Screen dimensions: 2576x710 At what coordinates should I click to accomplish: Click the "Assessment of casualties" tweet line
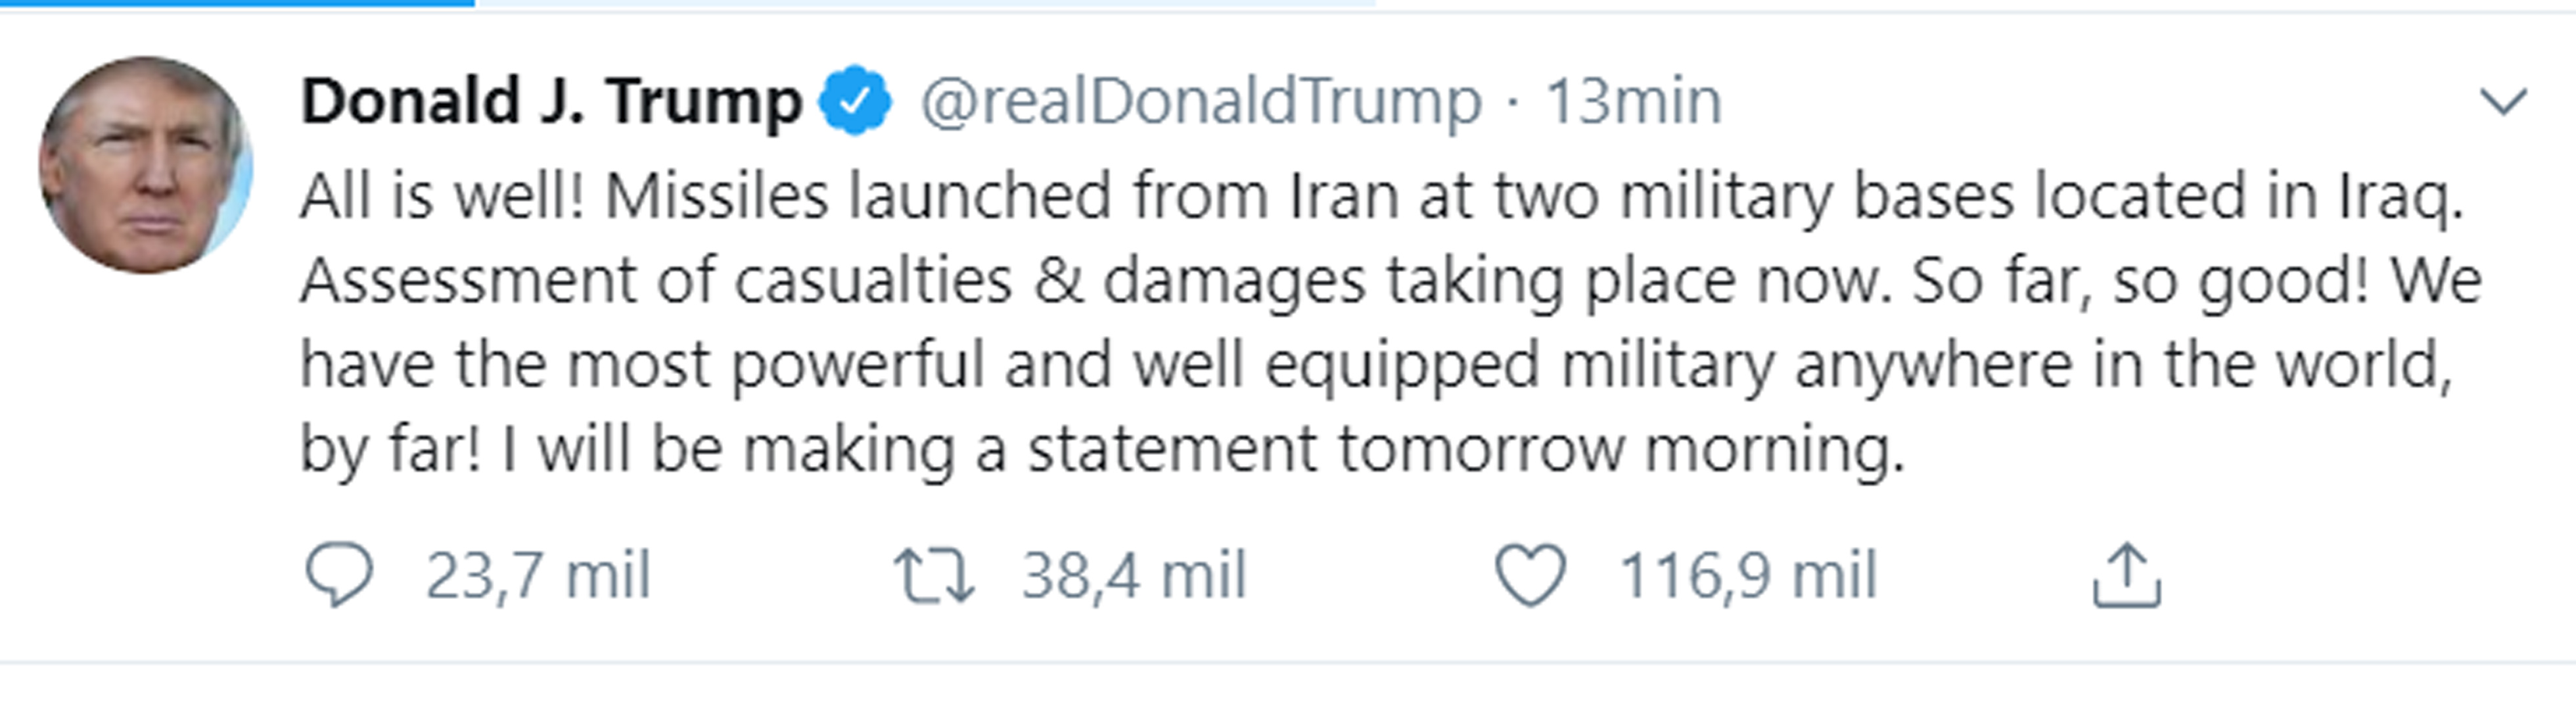(1391, 281)
